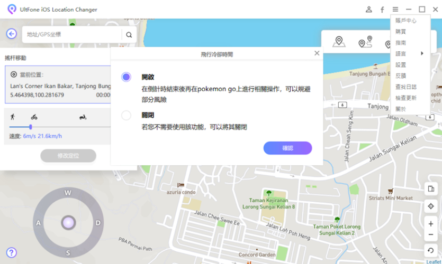Click the 地址/GPS坐標 search field
This screenshot has width=442, height=264.
(71, 35)
